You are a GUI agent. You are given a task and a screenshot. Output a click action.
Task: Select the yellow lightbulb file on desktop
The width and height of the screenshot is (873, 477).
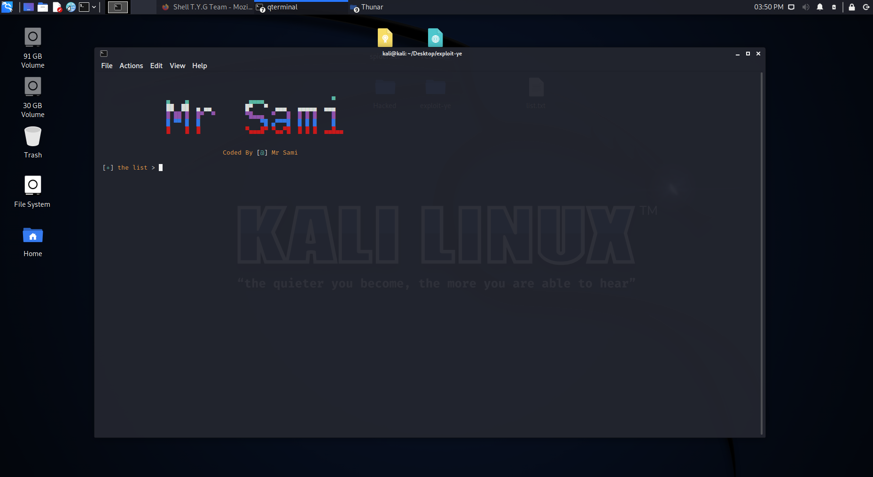(x=385, y=38)
